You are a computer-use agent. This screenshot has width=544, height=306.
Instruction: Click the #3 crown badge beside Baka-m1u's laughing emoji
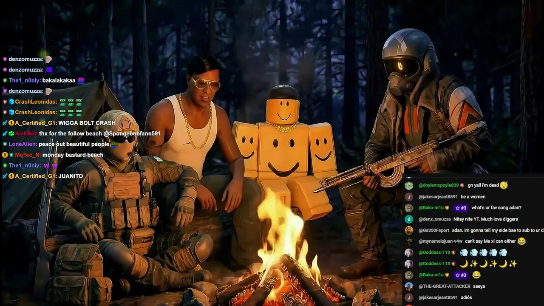point(461,275)
